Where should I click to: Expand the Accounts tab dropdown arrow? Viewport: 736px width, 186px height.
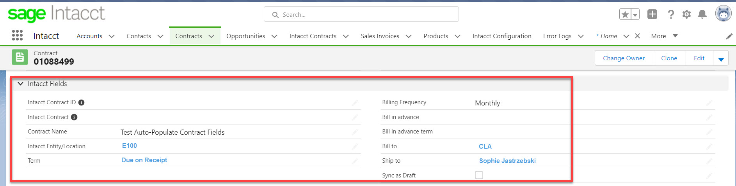112,36
